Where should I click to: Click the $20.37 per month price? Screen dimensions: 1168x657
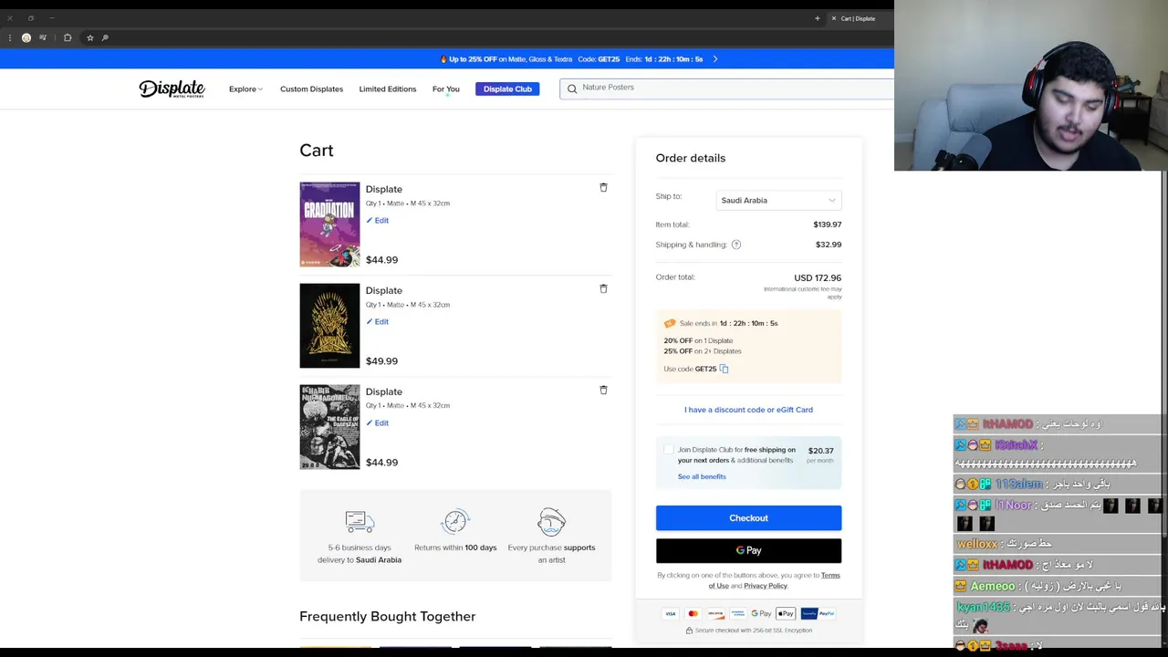click(x=820, y=451)
